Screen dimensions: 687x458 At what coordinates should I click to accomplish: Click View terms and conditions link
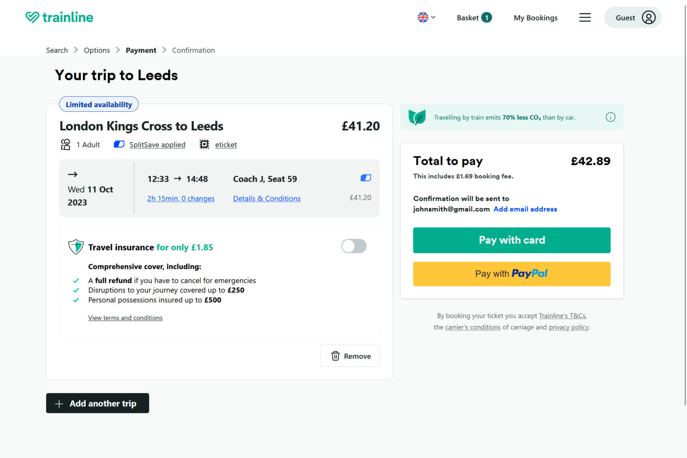pyautogui.click(x=125, y=318)
